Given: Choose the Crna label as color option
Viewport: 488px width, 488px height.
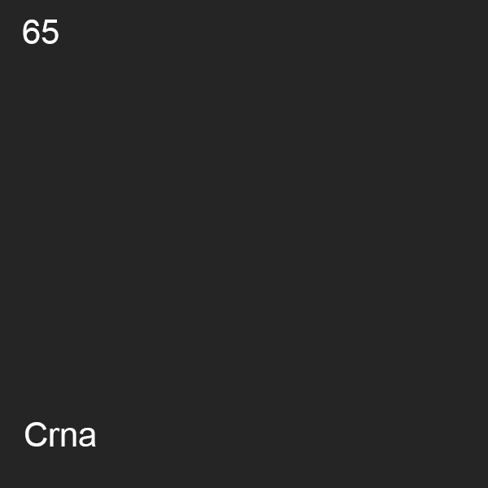Looking at the screenshot, I should (60, 435).
